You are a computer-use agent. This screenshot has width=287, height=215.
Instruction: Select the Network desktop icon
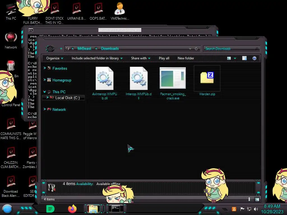(x=11, y=41)
